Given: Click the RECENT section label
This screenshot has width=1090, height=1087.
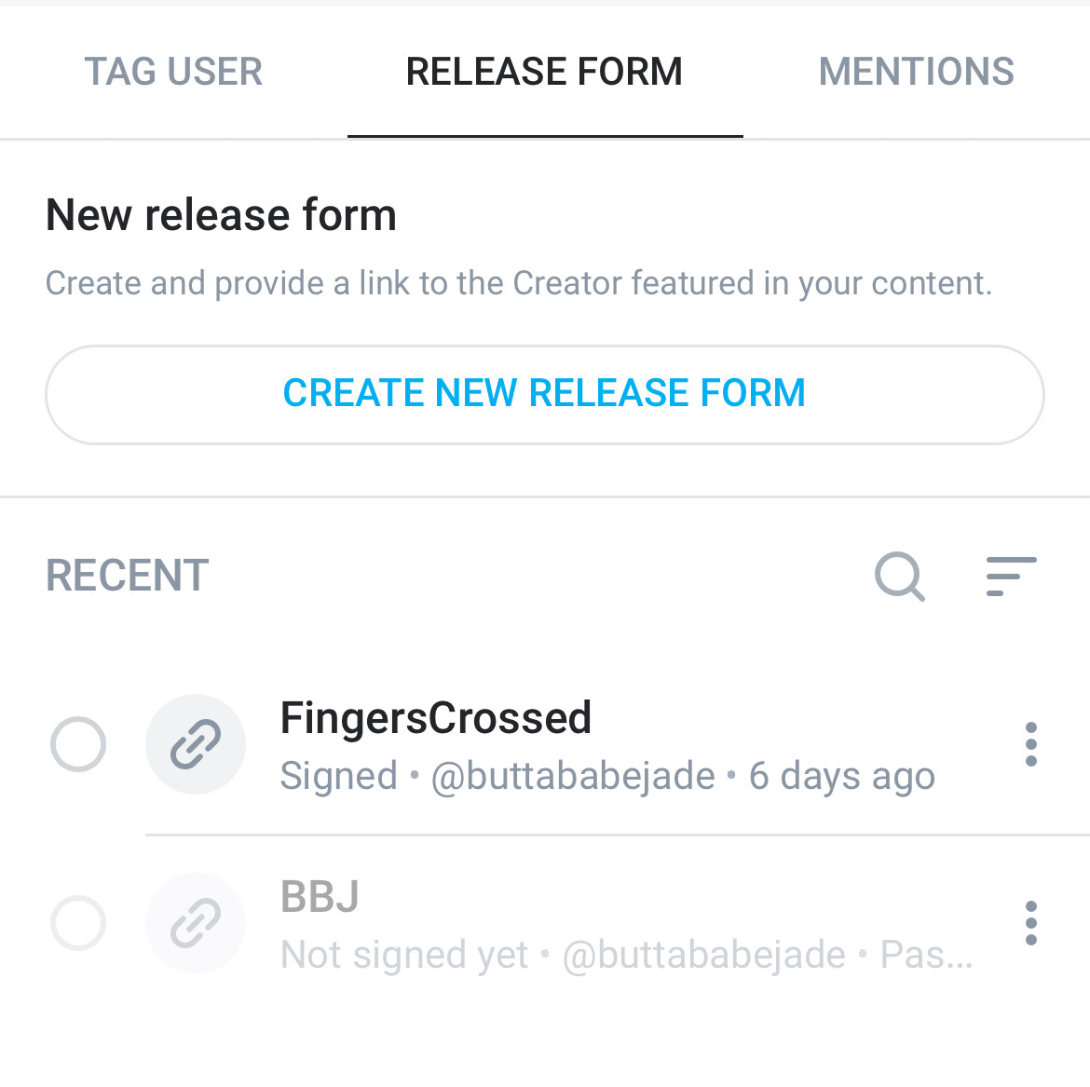Looking at the screenshot, I should tap(128, 576).
